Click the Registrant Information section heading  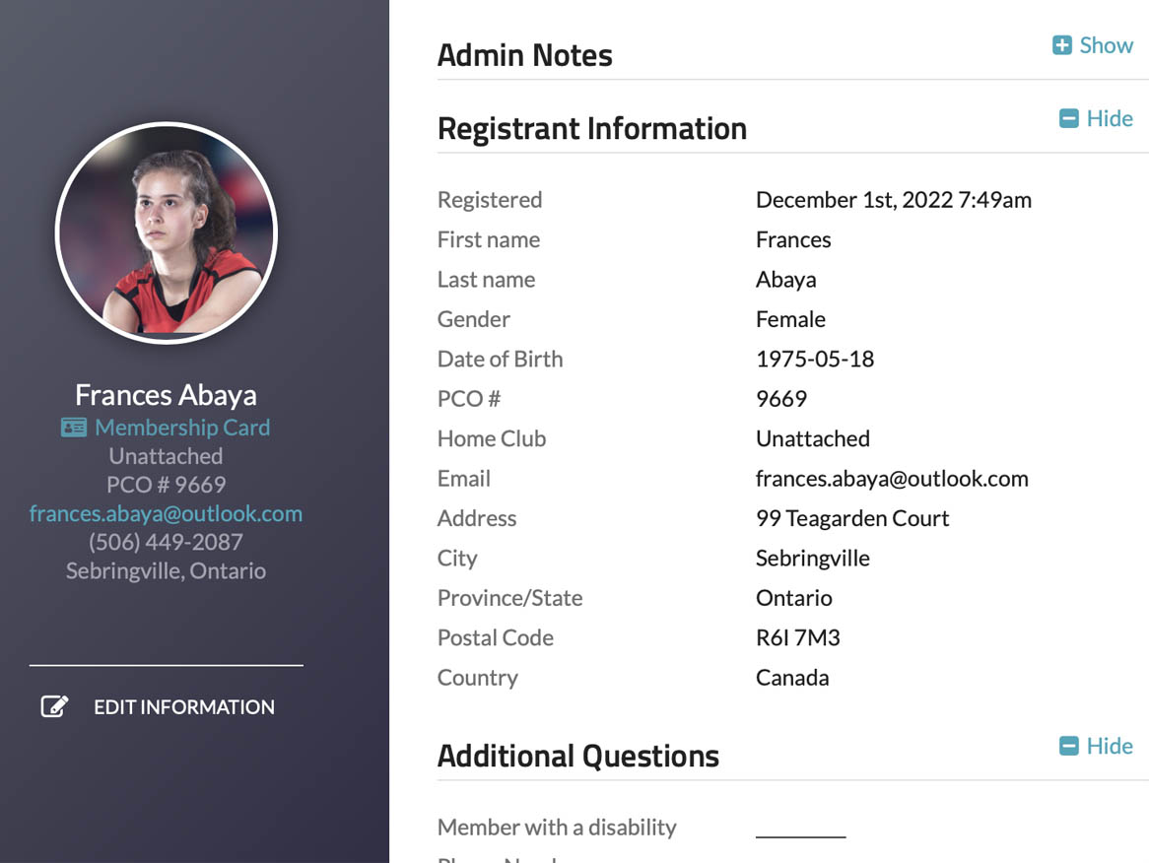coord(591,128)
